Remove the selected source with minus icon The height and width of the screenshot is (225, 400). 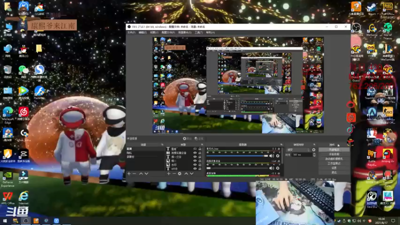pos(174,173)
